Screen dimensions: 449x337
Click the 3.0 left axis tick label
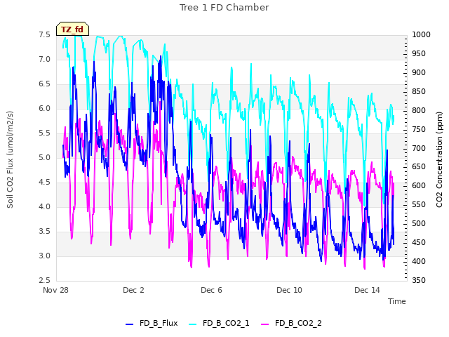[44, 256]
